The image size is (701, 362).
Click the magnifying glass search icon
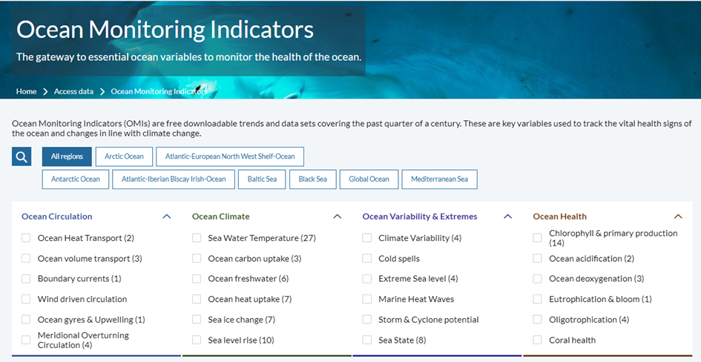tap(22, 157)
